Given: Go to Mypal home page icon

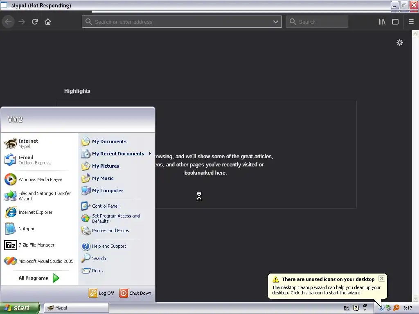Looking at the screenshot, I should (48, 22).
